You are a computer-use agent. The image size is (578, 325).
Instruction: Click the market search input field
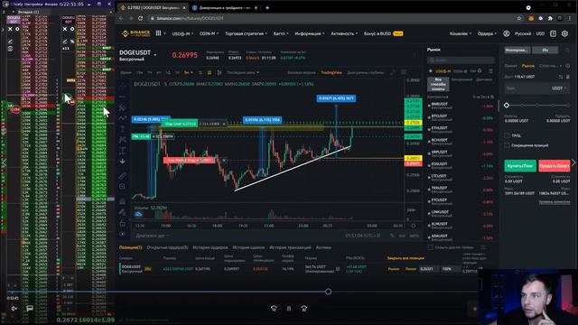(x=461, y=60)
